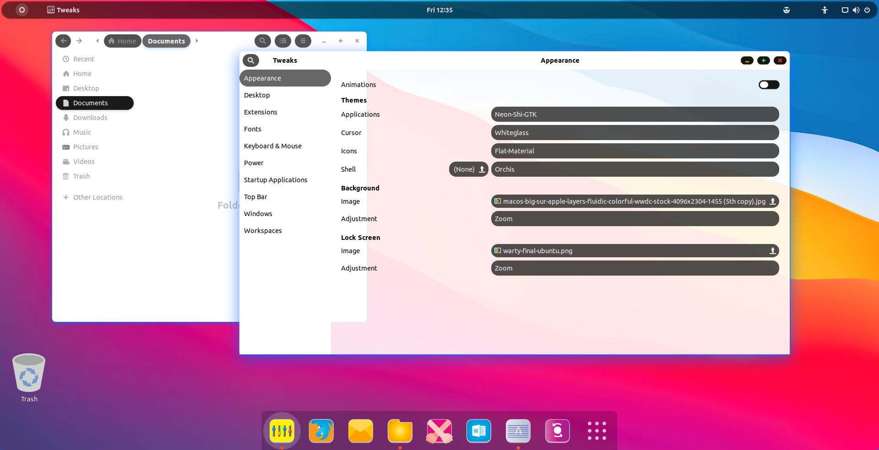The image size is (879, 450).
Task: Select the Appearance section in Tweaks
Action: 285,78
